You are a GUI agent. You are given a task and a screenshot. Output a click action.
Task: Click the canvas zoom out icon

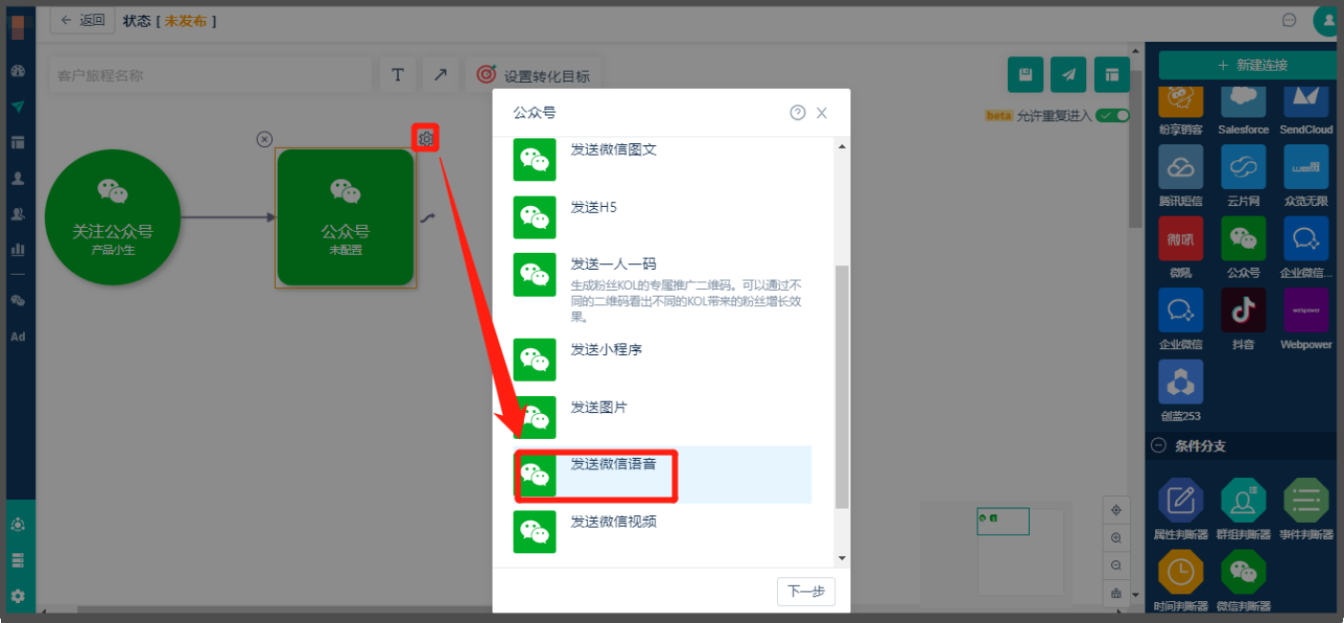1116,566
